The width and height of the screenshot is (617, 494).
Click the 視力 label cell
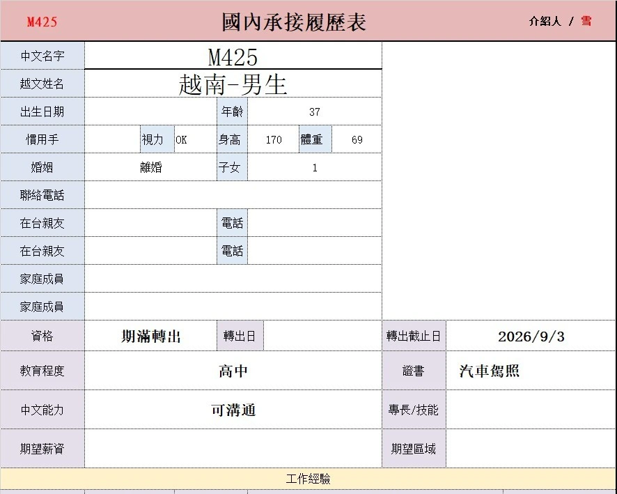[157, 140]
